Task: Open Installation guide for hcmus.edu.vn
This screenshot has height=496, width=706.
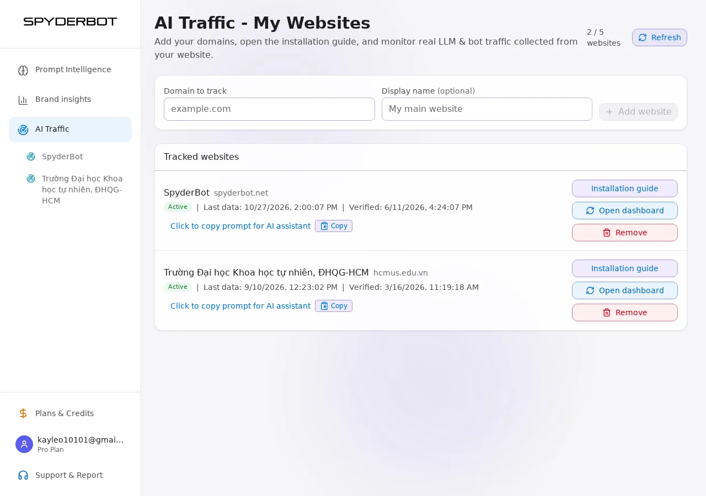Action: coord(625,268)
